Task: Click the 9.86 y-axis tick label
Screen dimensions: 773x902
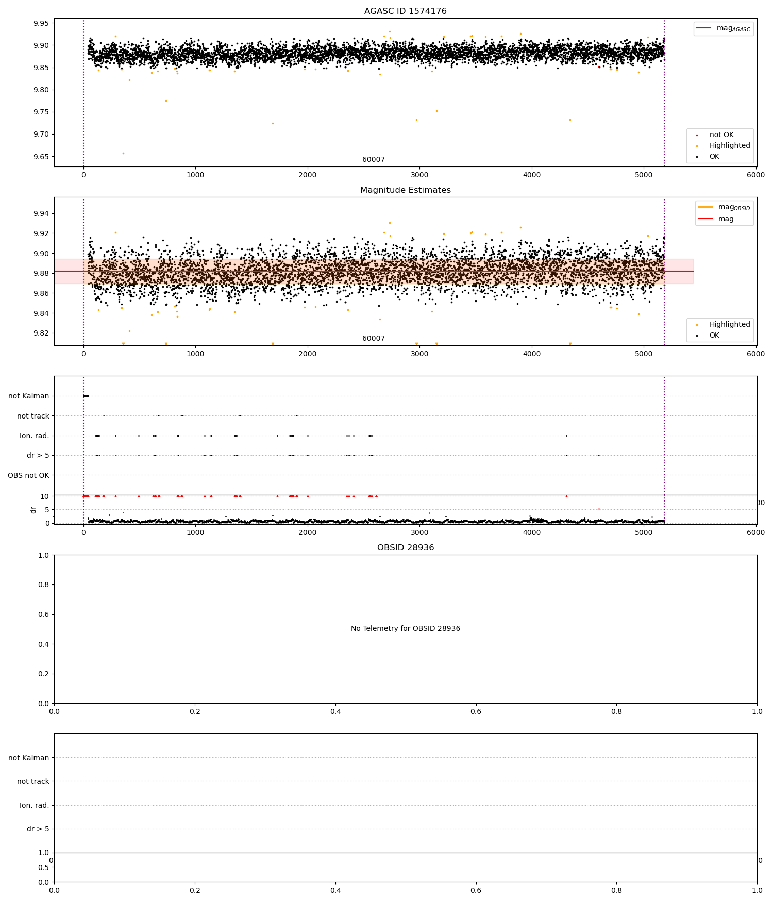Action: [41, 293]
